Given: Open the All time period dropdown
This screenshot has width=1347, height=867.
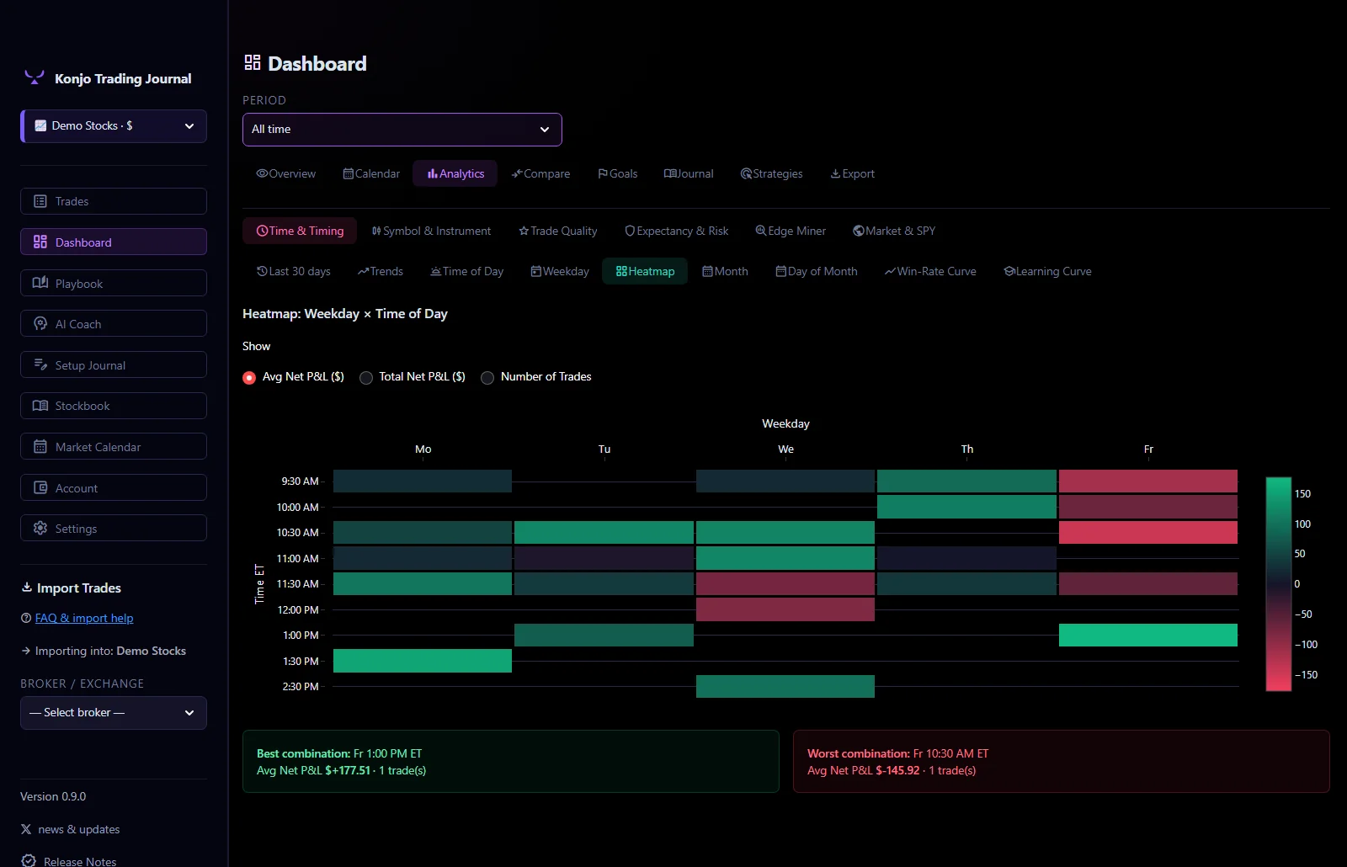Looking at the screenshot, I should 402,130.
